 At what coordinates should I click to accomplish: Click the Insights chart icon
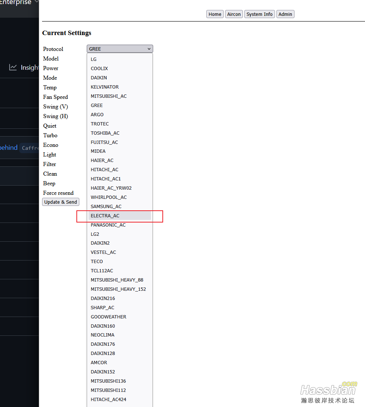click(13, 67)
